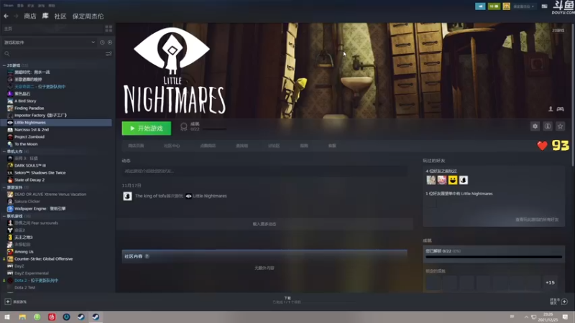The height and width of the screenshot is (323, 575).
Task: Collapse the 联机游戏 category
Action: [4, 216]
